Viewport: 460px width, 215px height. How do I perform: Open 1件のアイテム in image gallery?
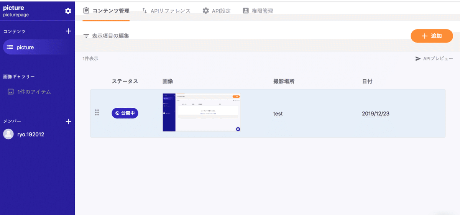pos(30,92)
